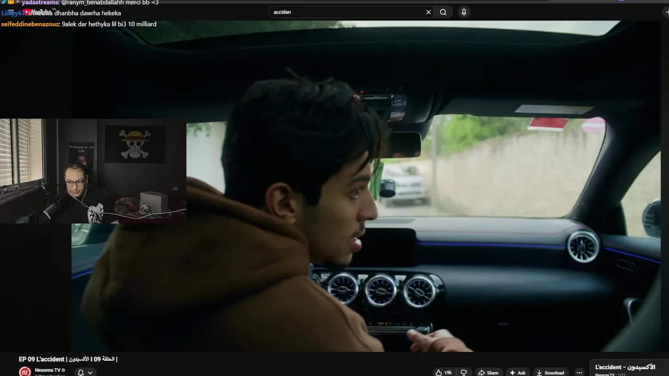Share the video
Image resolution: width=669 pixels, height=376 pixels.
point(488,372)
